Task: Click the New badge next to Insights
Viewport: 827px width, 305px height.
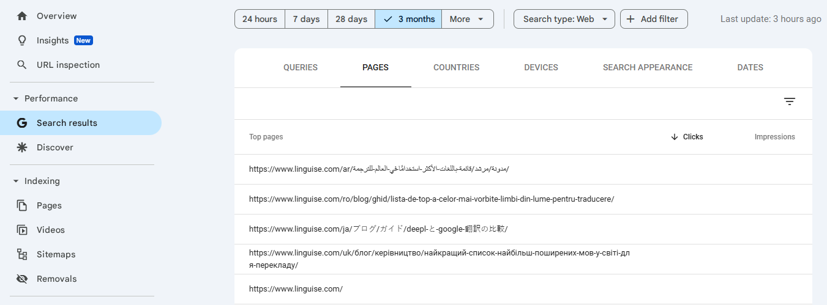Action: point(83,40)
